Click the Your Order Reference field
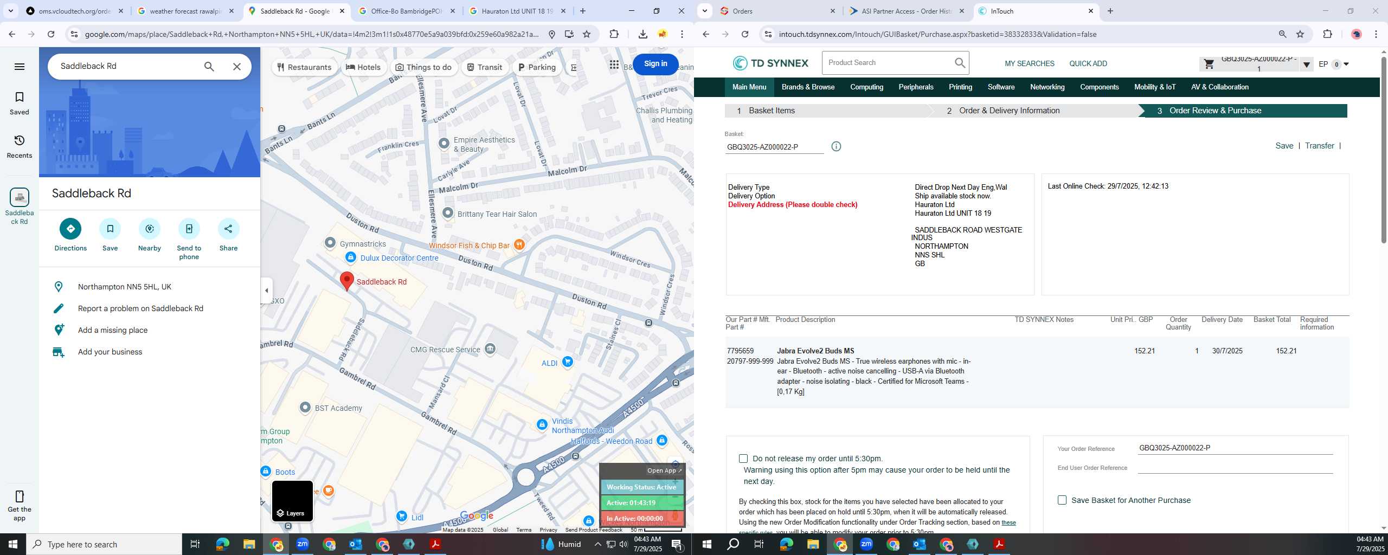The width and height of the screenshot is (1388, 555). pyautogui.click(x=1235, y=448)
